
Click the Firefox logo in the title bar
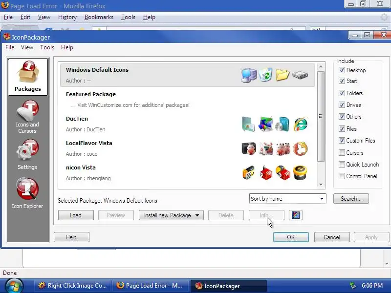pyautogui.click(x=5, y=5)
